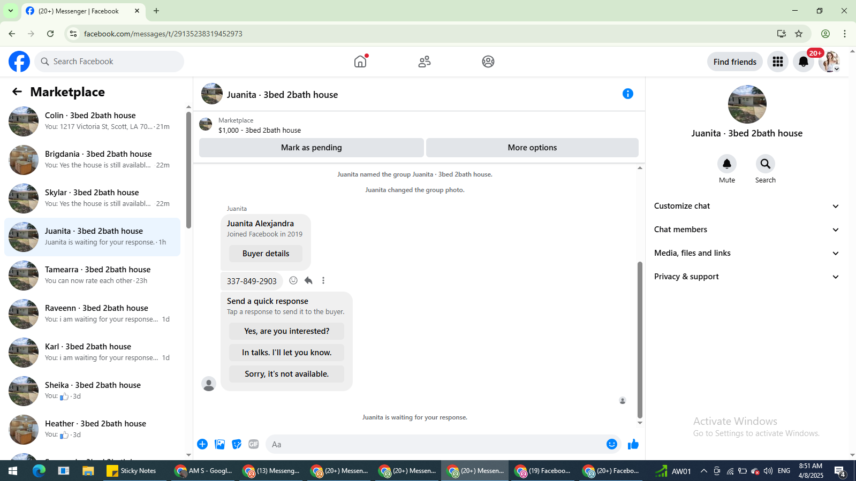Open Brigdania 3bed 2bath house conversation
Viewport: 856px width, 481px height.
coord(92,159)
